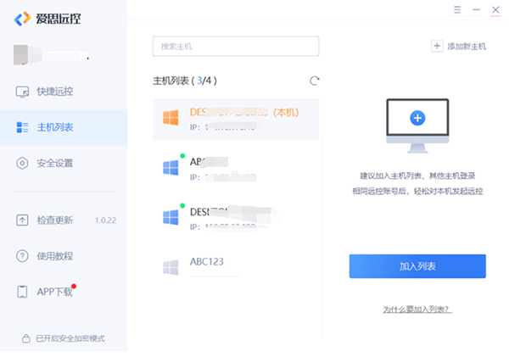
Task: Open the hamburger menu in title bar
Action: (458, 10)
